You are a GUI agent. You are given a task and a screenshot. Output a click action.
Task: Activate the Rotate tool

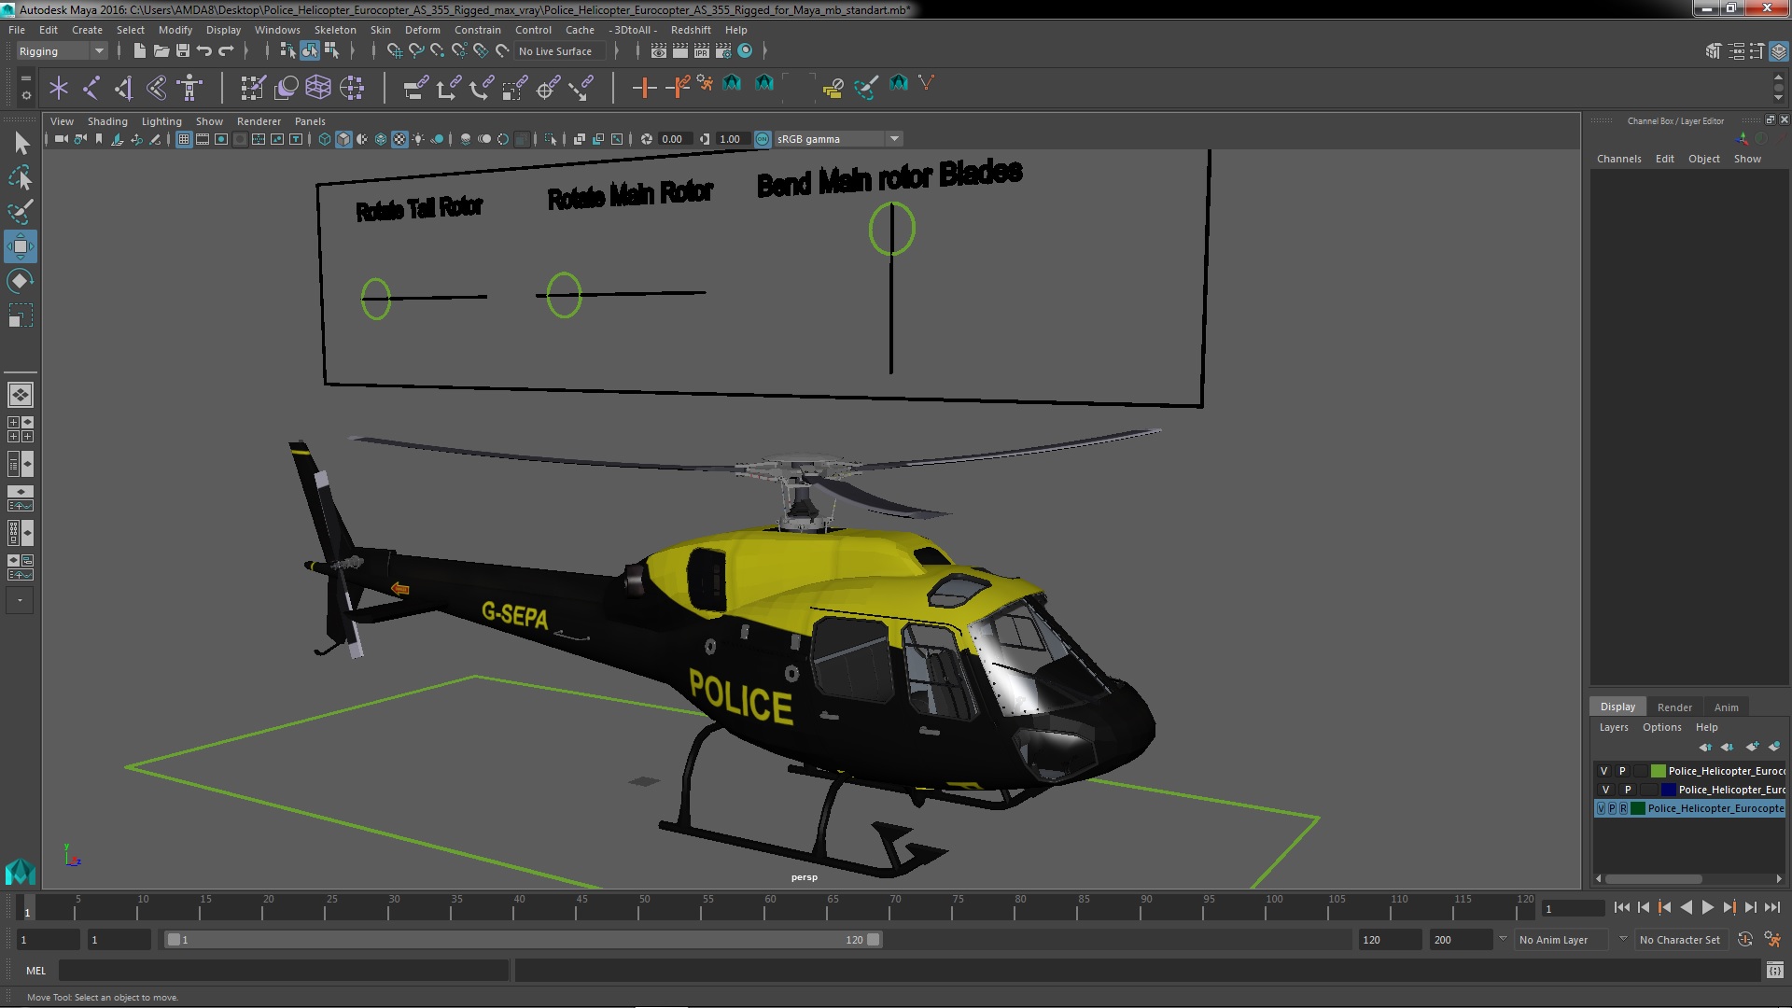pos(21,281)
